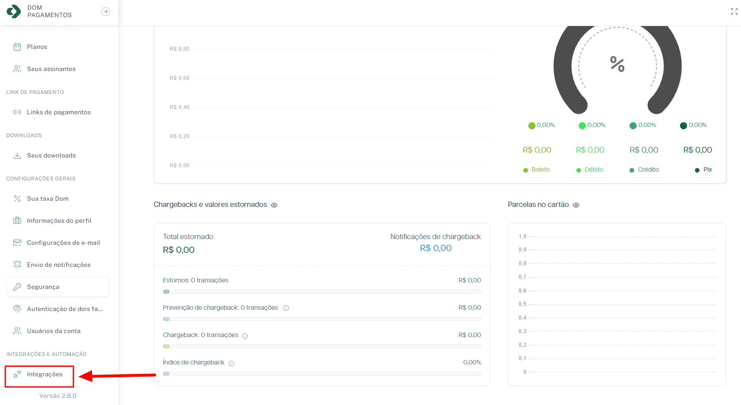The image size is (741, 405).
Task: Click the bell icon for Envio de notificações
Action: 17,265
